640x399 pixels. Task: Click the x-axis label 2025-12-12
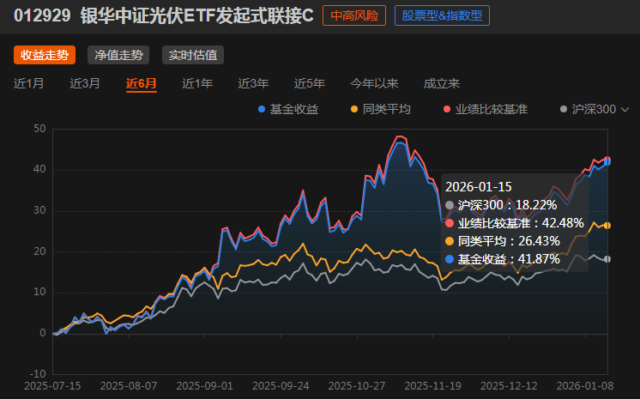point(509,386)
